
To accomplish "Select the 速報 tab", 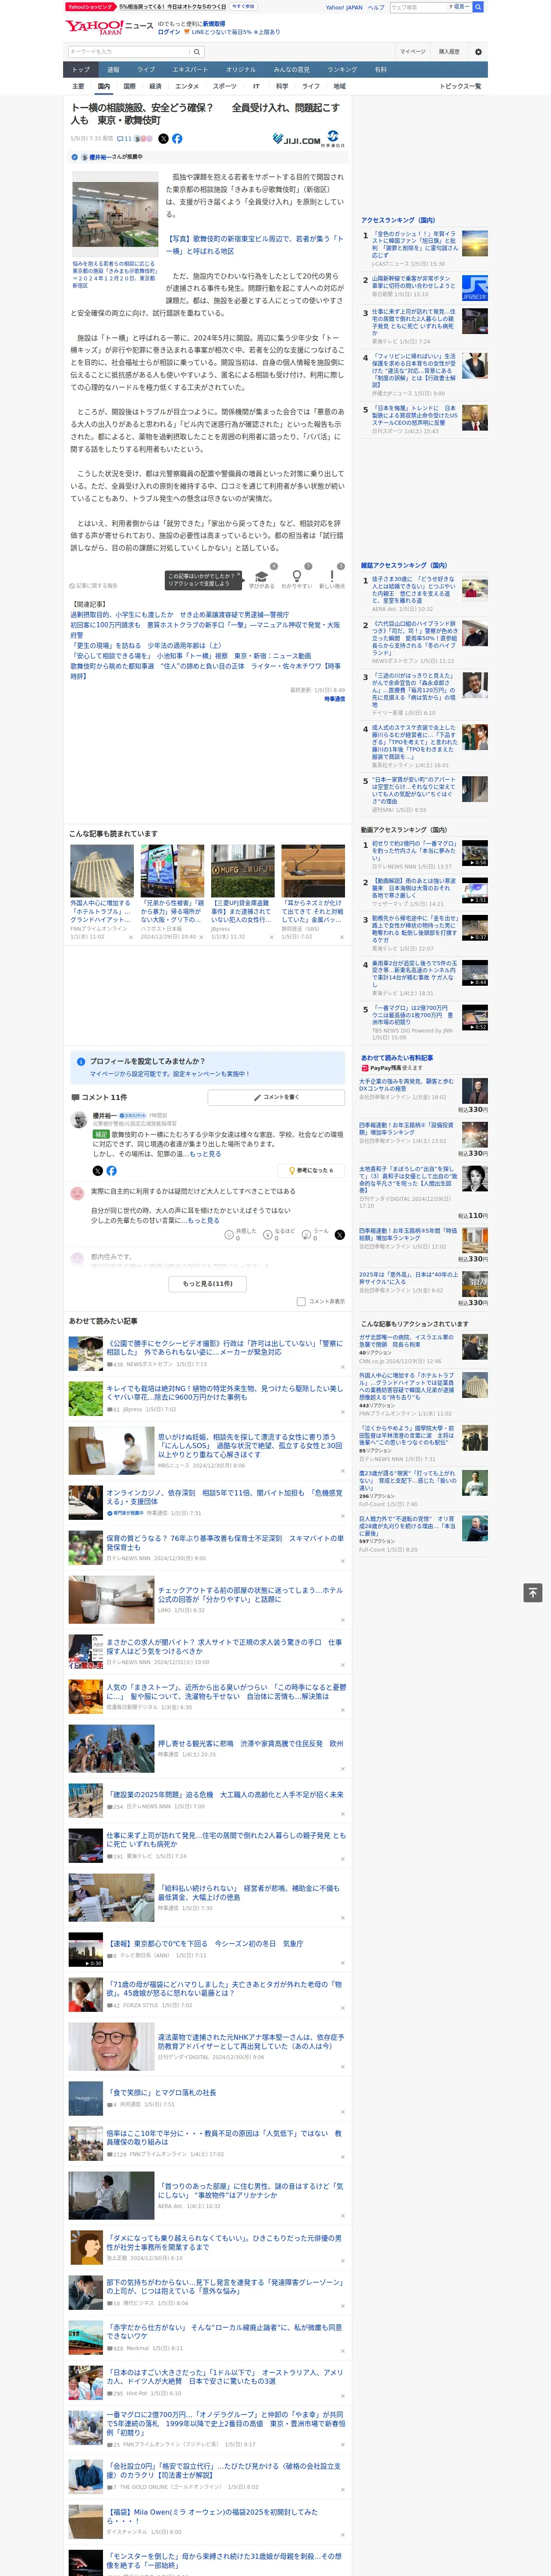I will (x=113, y=70).
